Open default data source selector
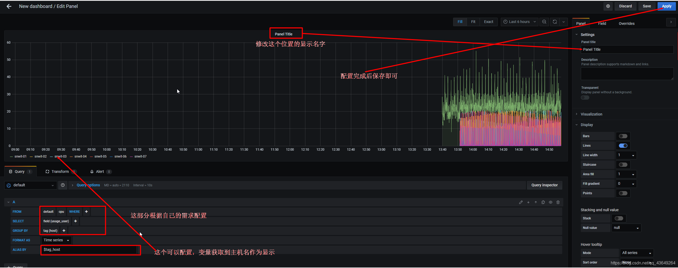Viewport: 678px width, 268px height. coord(31,185)
